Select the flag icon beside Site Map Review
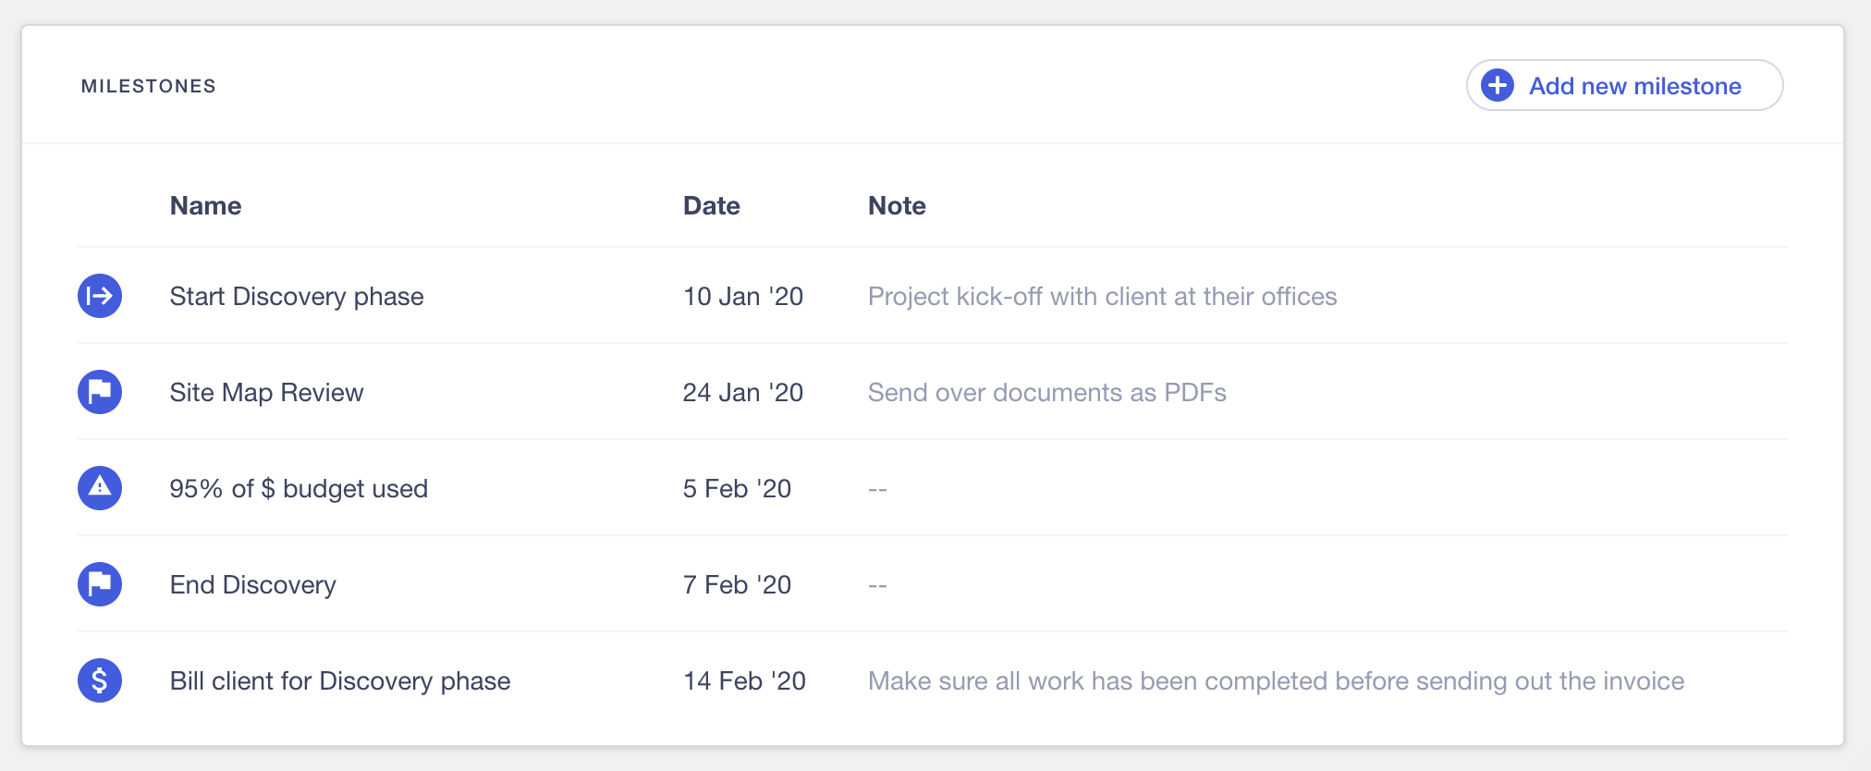 tap(100, 392)
